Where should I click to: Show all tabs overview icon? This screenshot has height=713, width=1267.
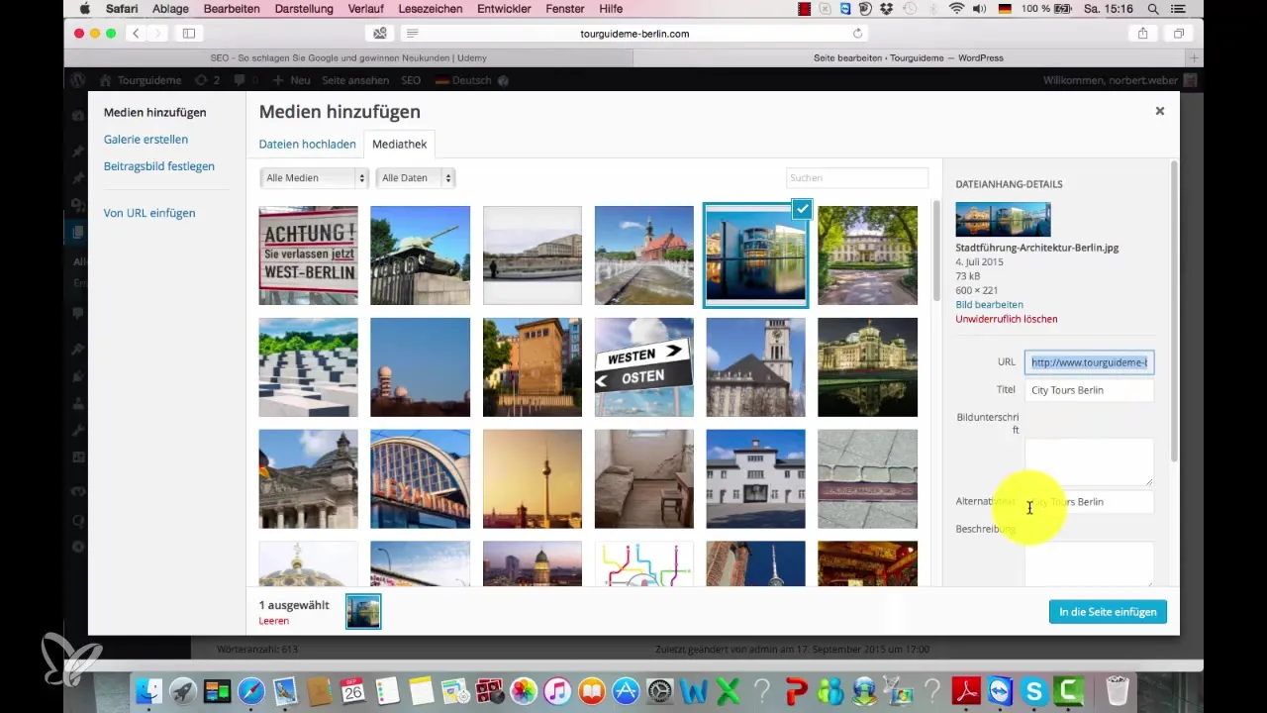tap(1178, 34)
